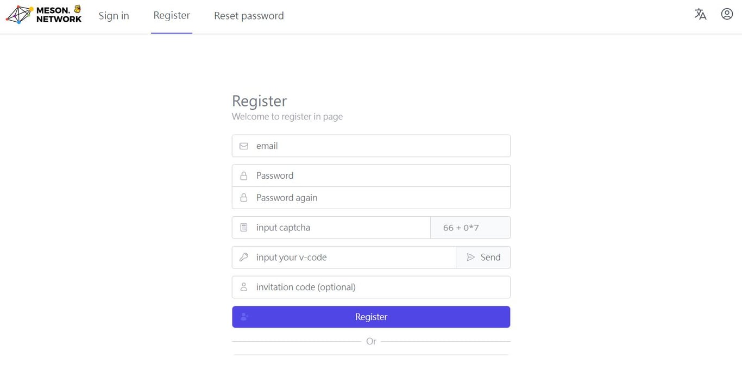Open the user account icon

[727, 15]
